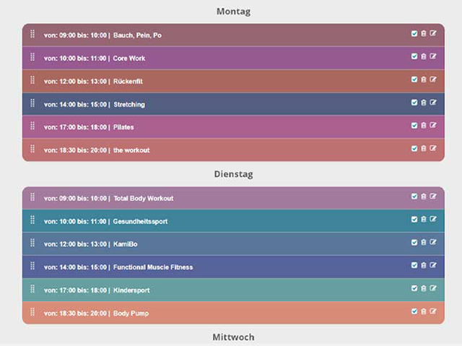Toggle checkbox for Bauch, Pein, Po
Screen dimensions: 462x346
click(414, 33)
